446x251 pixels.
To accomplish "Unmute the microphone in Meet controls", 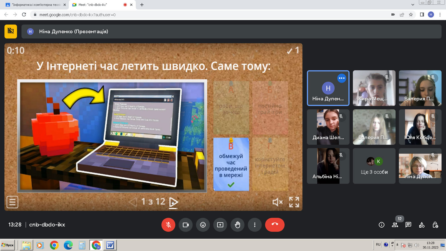I will (168, 225).
